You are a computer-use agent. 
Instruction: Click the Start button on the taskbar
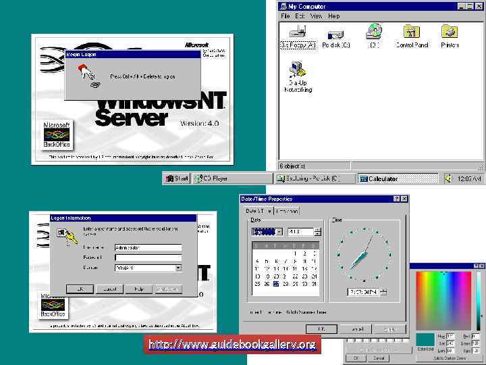click(177, 178)
